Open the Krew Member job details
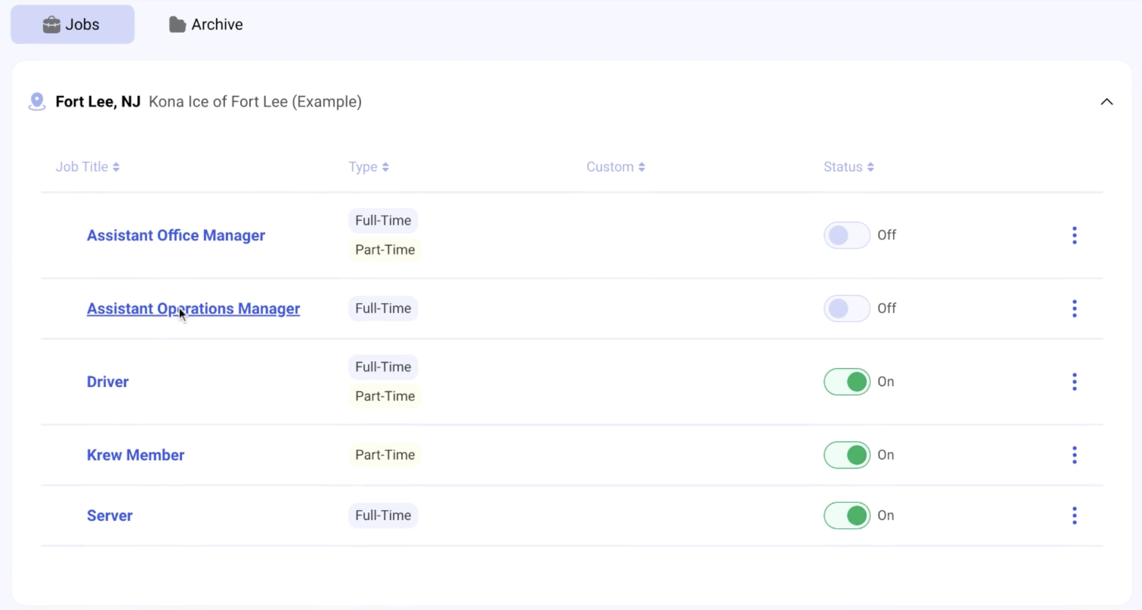 point(135,455)
